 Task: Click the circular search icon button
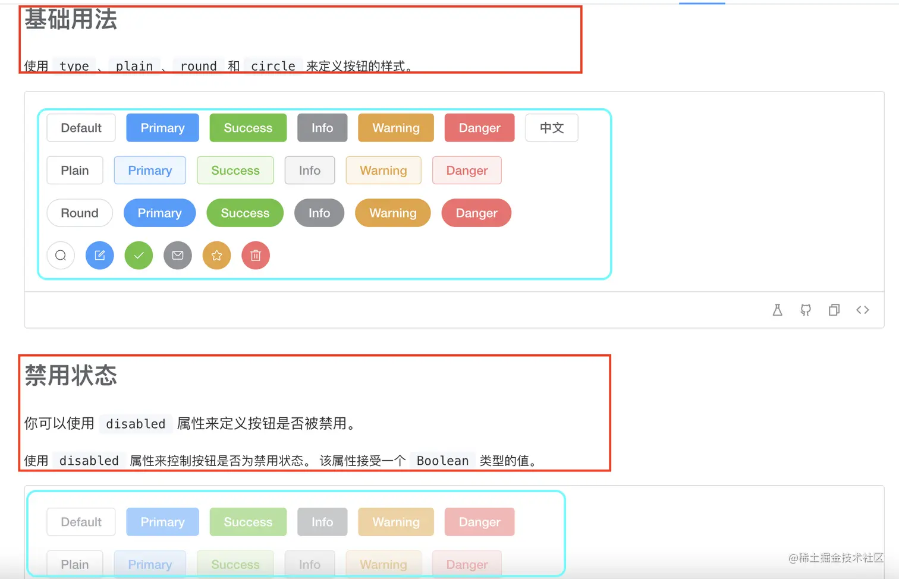pos(60,255)
